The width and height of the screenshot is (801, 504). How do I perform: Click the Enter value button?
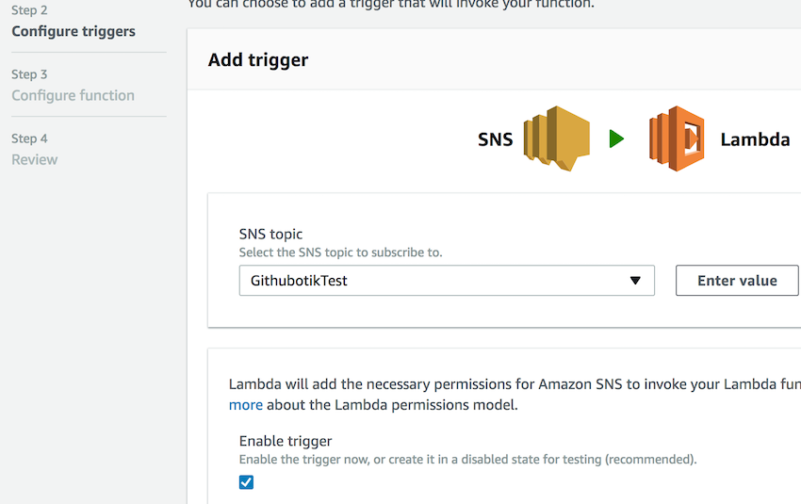737,281
